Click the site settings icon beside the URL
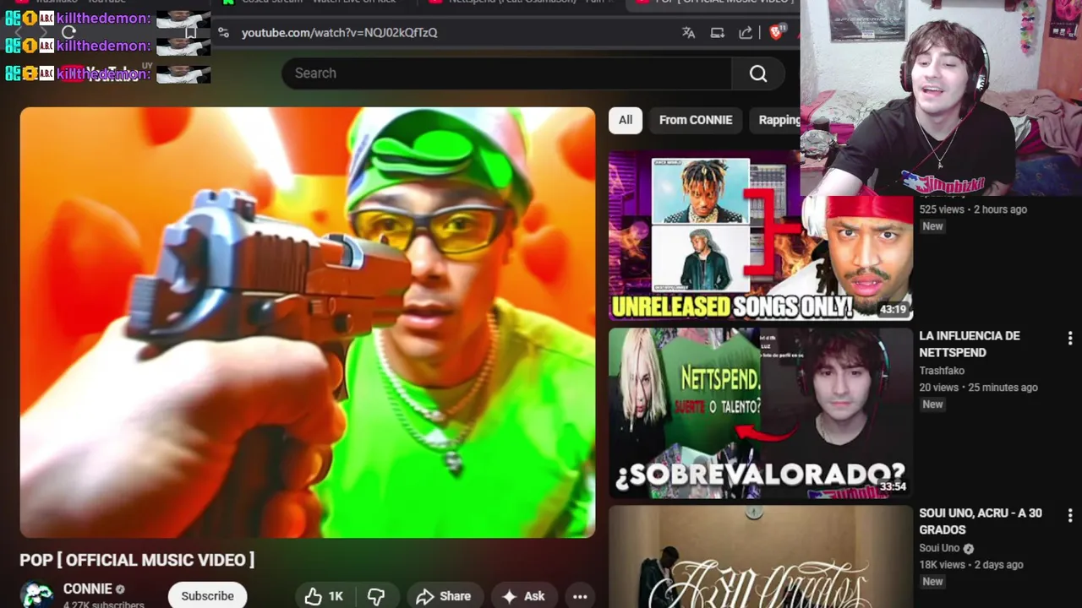Viewport: 1082px width, 608px height. tap(223, 32)
